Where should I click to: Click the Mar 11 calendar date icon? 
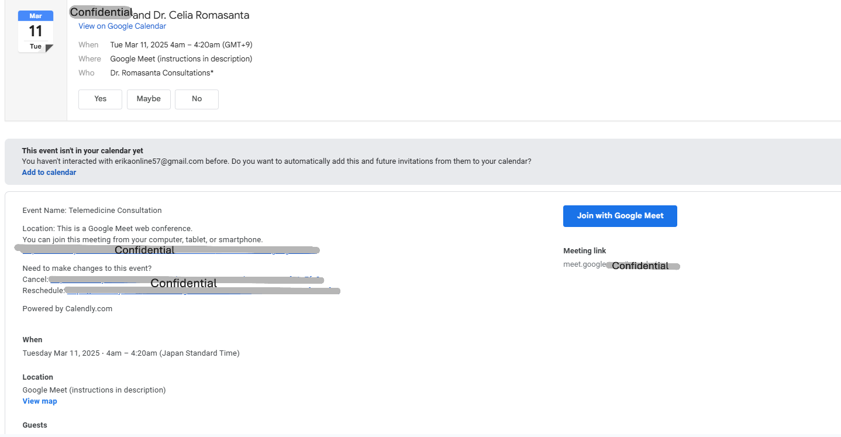36,31
